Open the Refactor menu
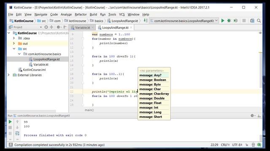Image resolution: width=270 pixels, height=151 pixels. click(x=81, y=15)
